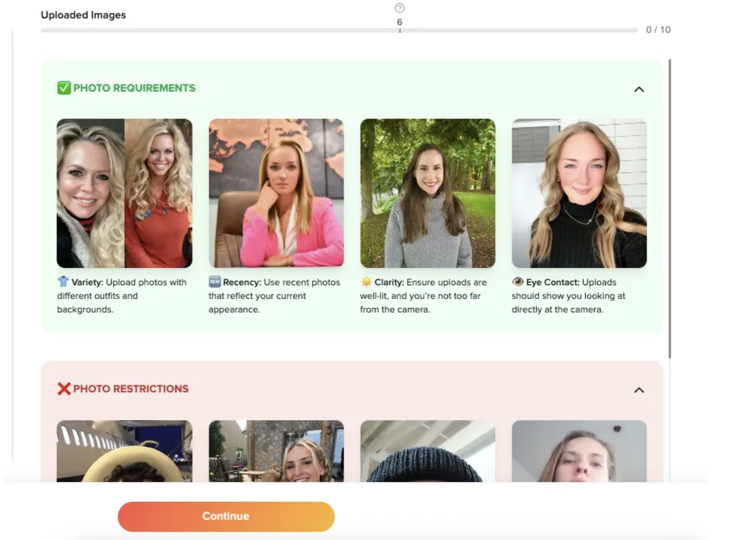Open the Variety example photo
733x540 pixels.
(x=125, y=193)
